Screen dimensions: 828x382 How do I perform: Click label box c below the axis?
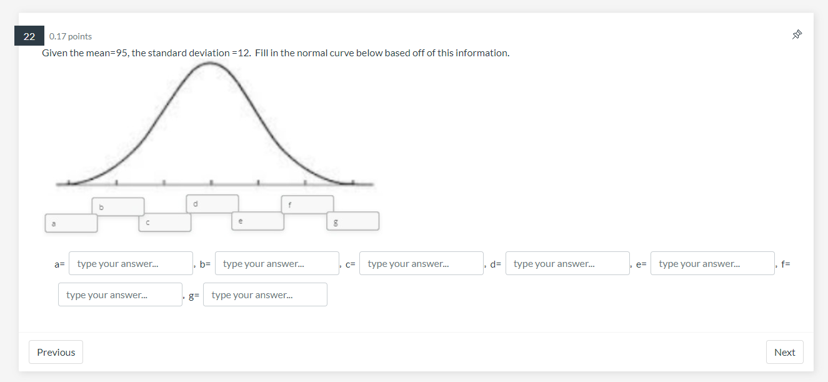coord(165,223)
